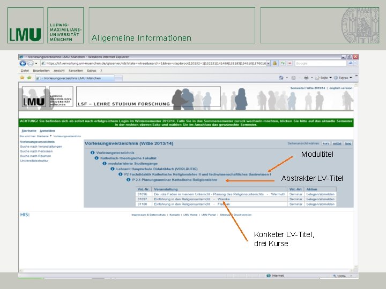Open the ? help menu

[101, 71]
